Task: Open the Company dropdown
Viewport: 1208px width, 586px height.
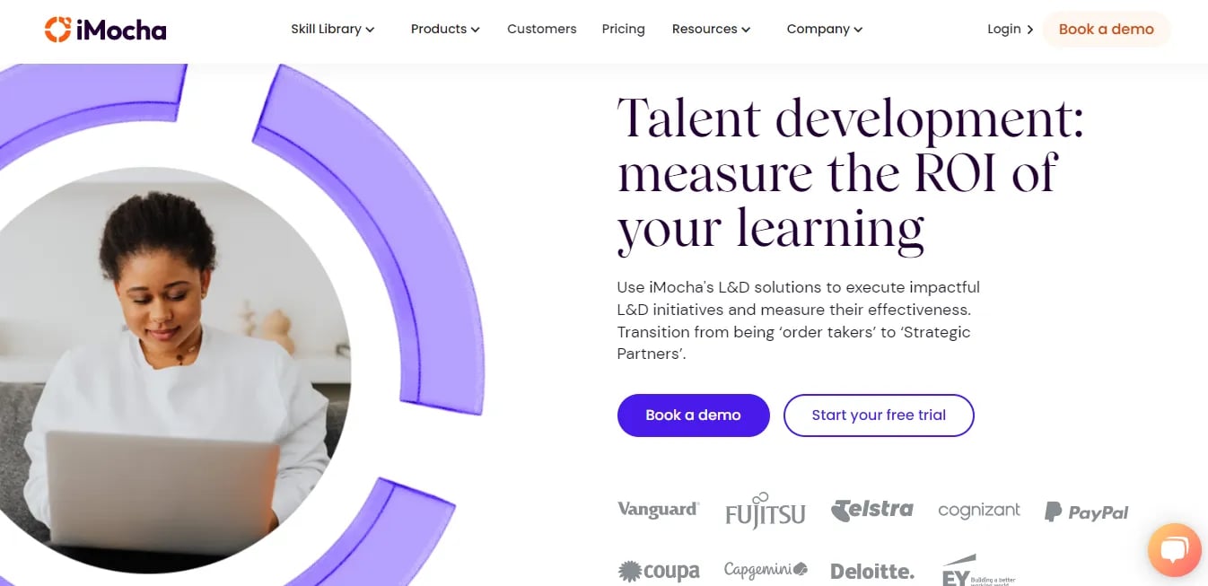Action: click(823, 29)
